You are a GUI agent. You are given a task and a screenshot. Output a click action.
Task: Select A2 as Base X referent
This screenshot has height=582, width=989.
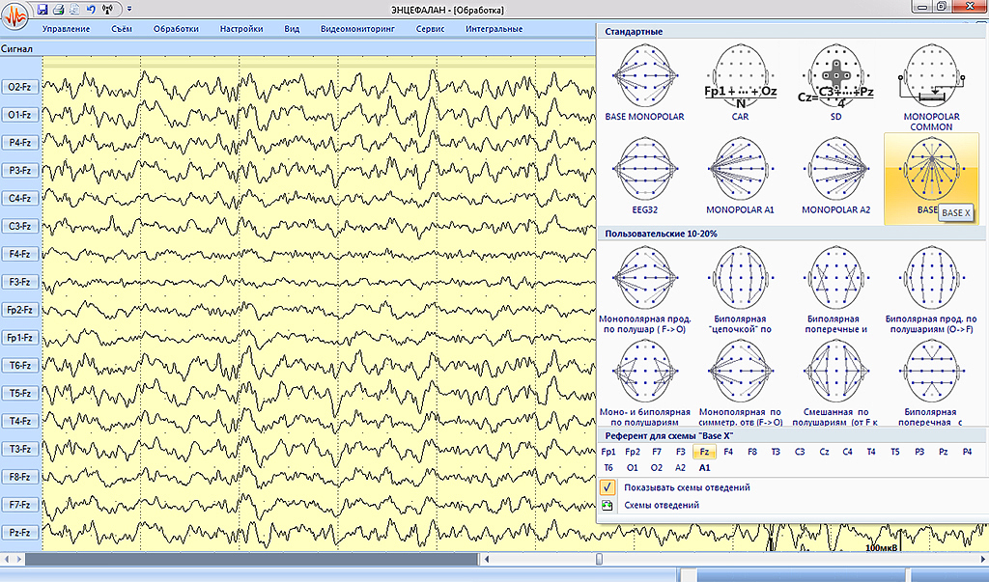[680, 468]
